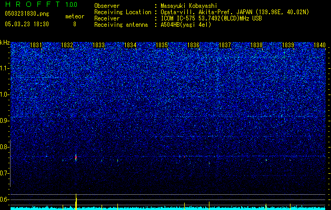The width and height of the screenshot is (331, 210).
Task: Click the Receiver label
Action: 107,18
